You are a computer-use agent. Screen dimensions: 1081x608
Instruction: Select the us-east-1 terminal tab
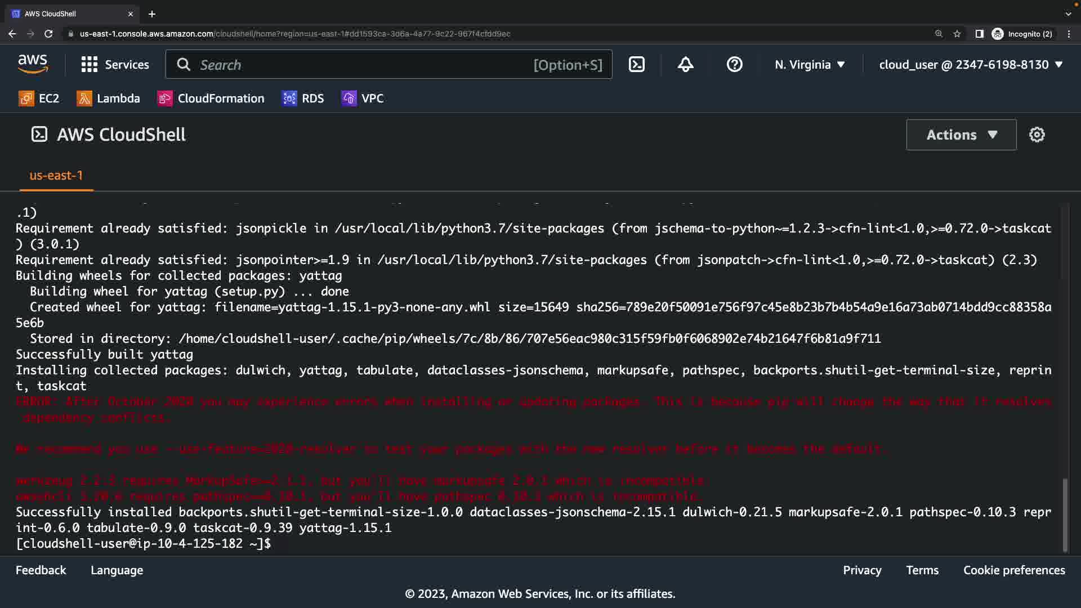pyautogui.click(x=56, y=176)
